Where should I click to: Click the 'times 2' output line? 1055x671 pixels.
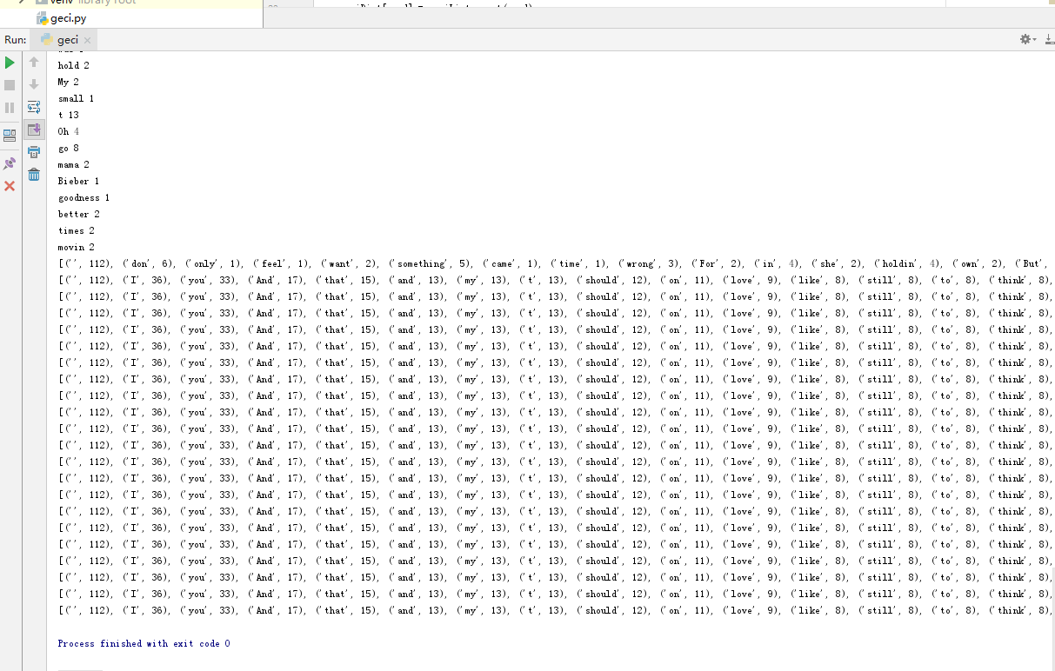pyautogui.click(x=77, y=230)
